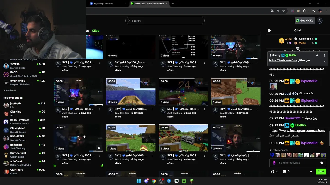
Task: Click Jud_60 username in chat
Action: coord(291,94)
